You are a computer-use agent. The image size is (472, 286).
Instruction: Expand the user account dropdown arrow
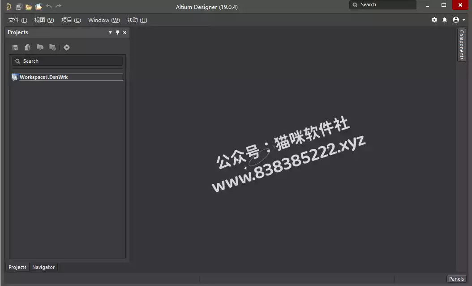point(463,20)
